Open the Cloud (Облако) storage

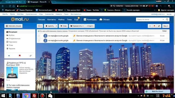(104, 19)
